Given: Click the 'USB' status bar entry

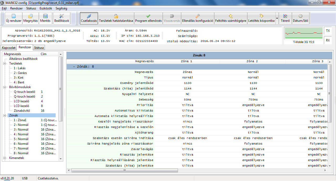Looking at the screenshot, I should (25, 178).
